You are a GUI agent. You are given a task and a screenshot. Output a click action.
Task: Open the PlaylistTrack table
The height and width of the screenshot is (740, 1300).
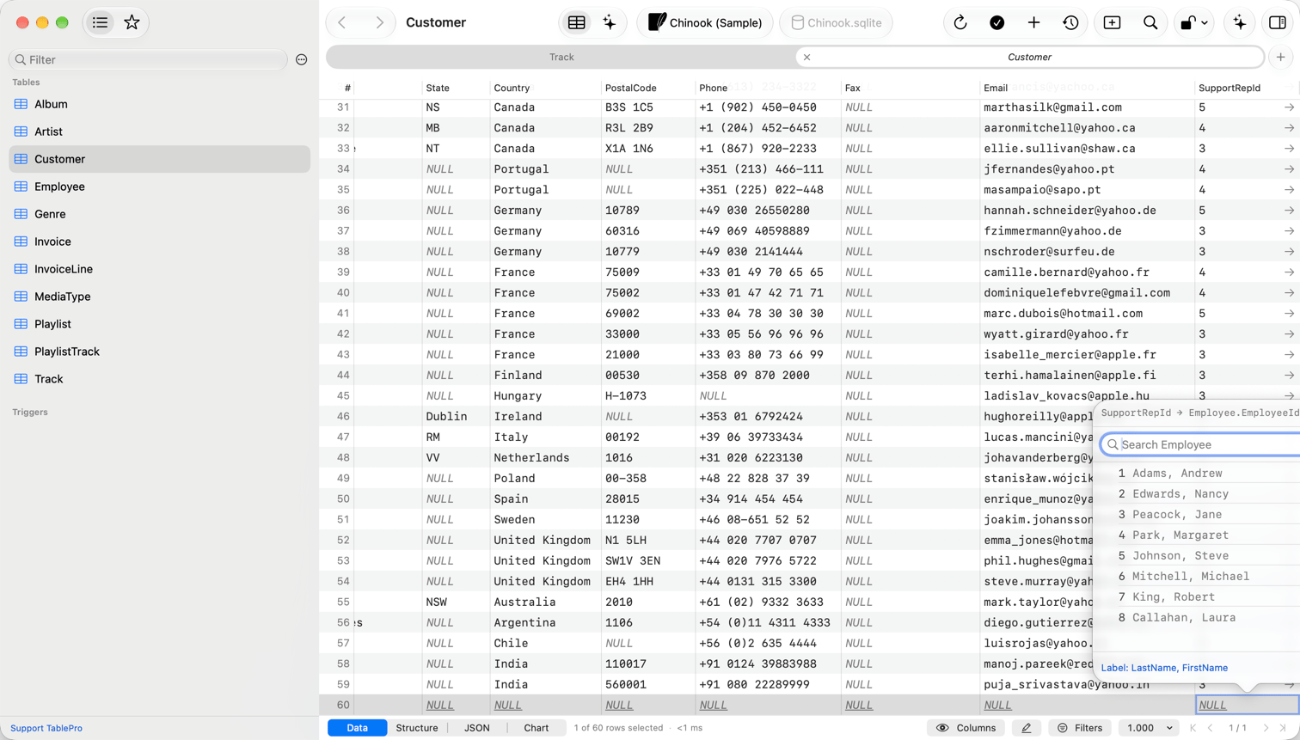pos(159,352)
